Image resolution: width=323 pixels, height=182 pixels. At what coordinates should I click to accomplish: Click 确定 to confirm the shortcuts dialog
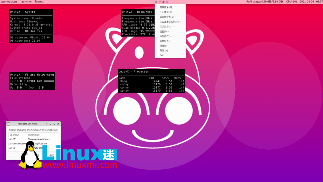click(51, 155)
